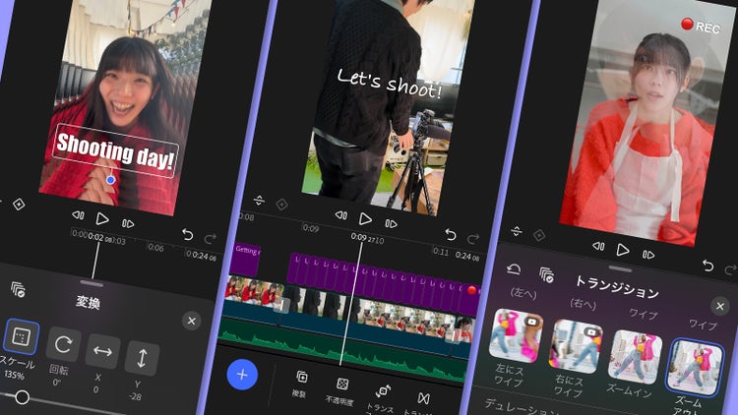Expand timeline height icon in middle phone

(259, 201)
